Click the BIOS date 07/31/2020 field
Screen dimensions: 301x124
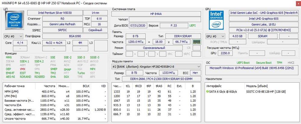[138, 25]
